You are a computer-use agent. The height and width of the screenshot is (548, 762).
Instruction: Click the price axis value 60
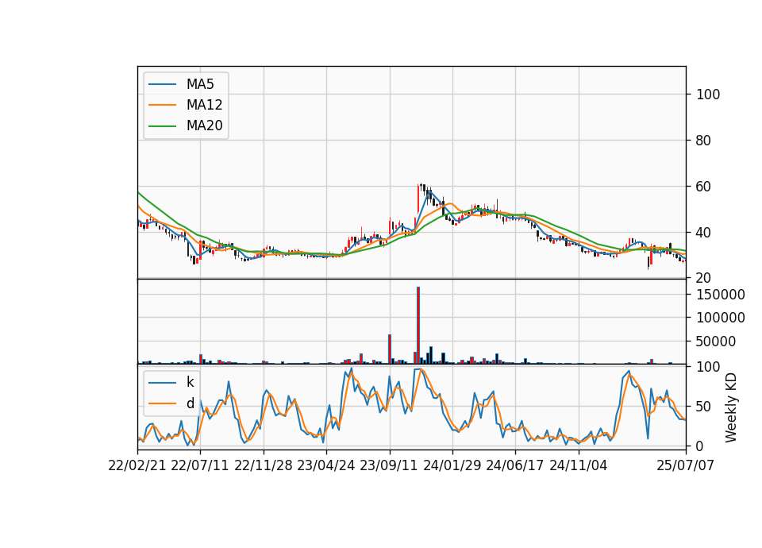704,187
